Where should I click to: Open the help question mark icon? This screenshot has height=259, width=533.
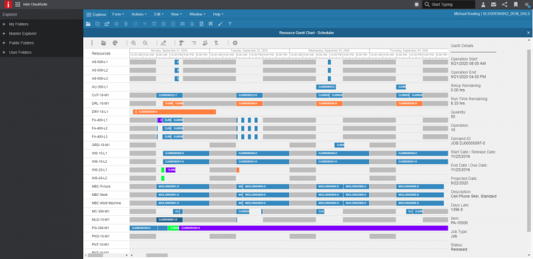[x=230, y=24]
